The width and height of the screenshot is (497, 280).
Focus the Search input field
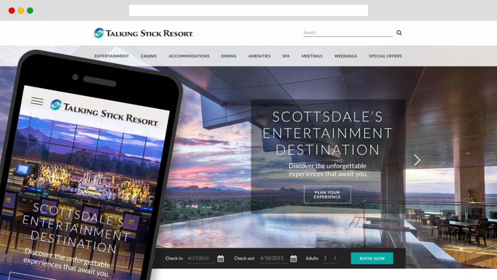348,33
